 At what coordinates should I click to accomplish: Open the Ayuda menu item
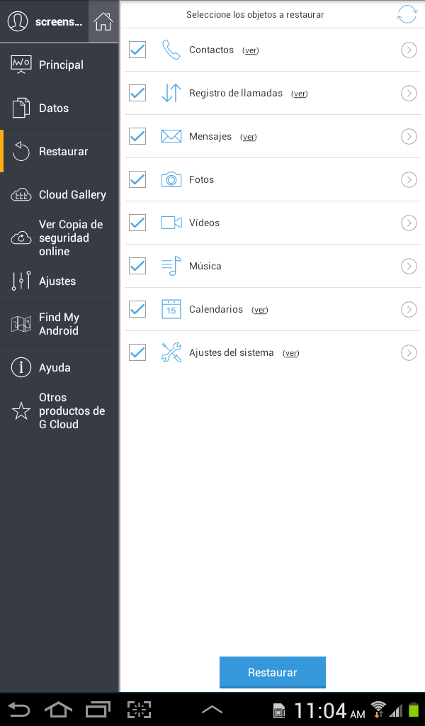[x=59, y=368]
